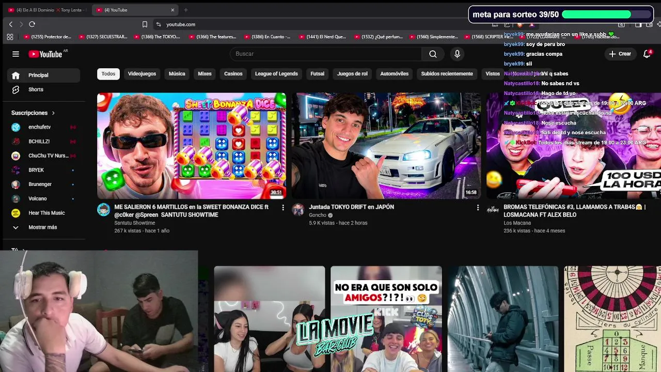Image resolution: width=661 pixels, height=372 pixels.
Task: Open Volcano channel subscription
Action: [x=44, y=198]
